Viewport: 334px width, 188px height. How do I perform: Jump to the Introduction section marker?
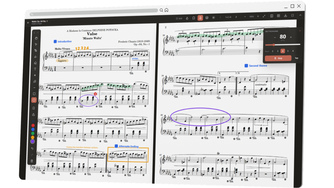[x=62, y=42]
